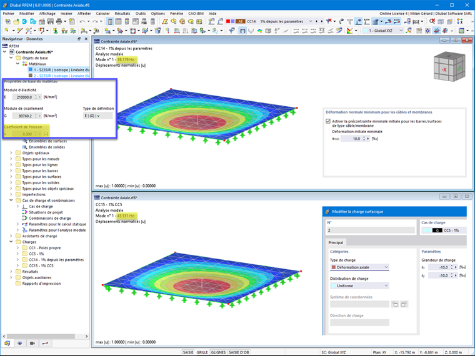Click the red-X filter icon
475x356 pixels.
coord(329,21)
